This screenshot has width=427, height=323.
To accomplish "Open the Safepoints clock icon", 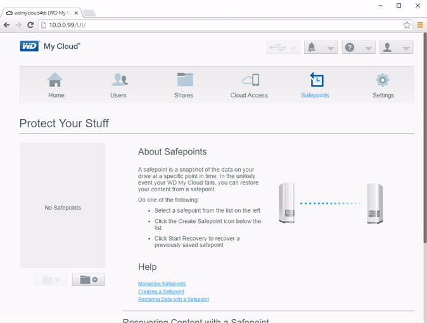I will (x=317, y=80).
